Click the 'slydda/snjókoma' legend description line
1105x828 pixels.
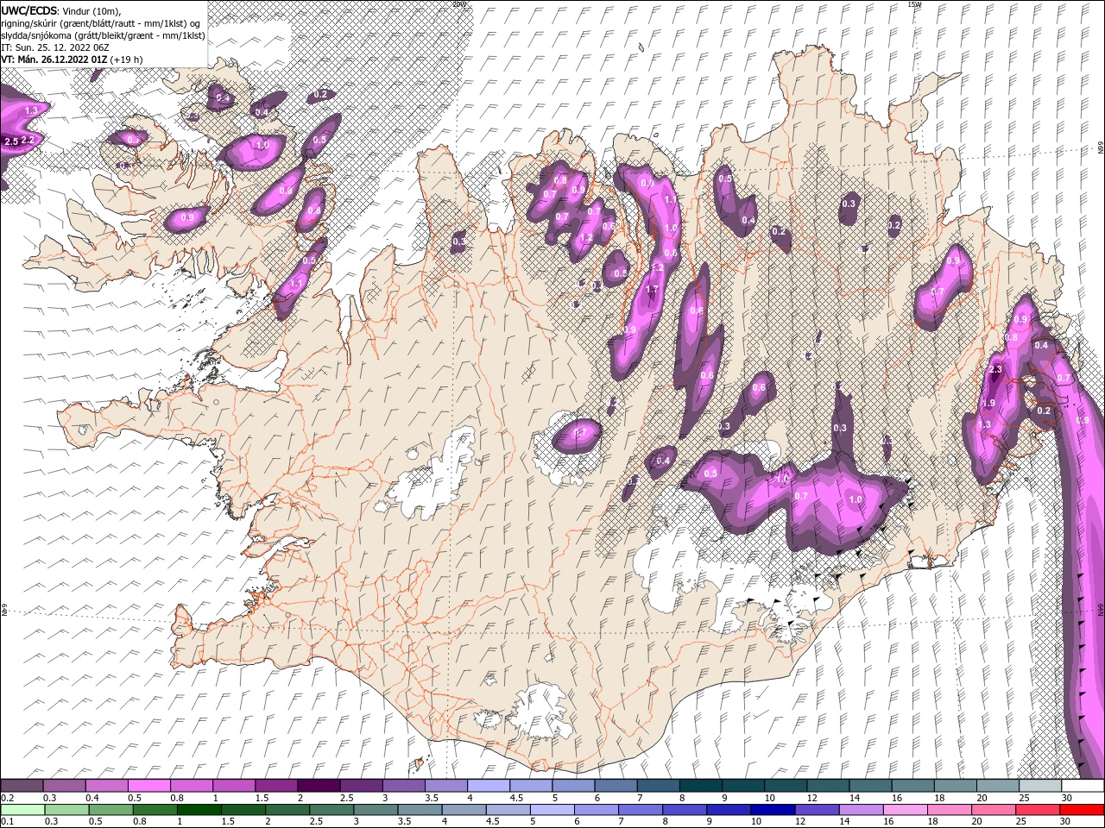tap(103, 35)
